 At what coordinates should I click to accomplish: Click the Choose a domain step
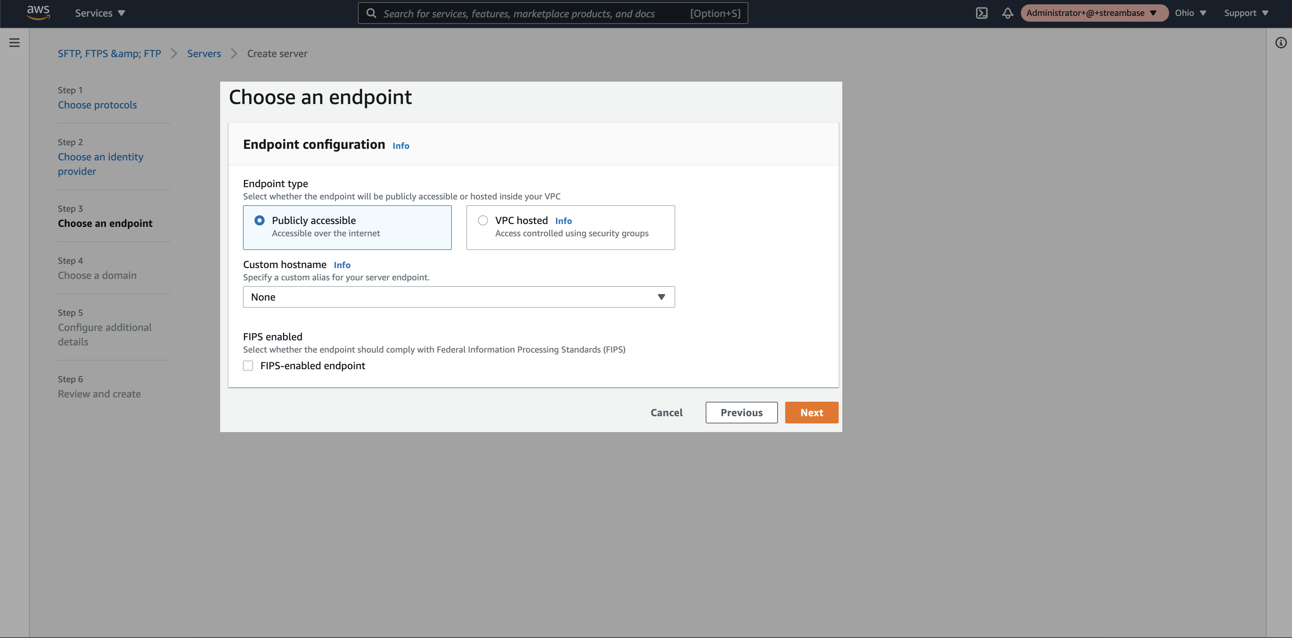(97, 275)
